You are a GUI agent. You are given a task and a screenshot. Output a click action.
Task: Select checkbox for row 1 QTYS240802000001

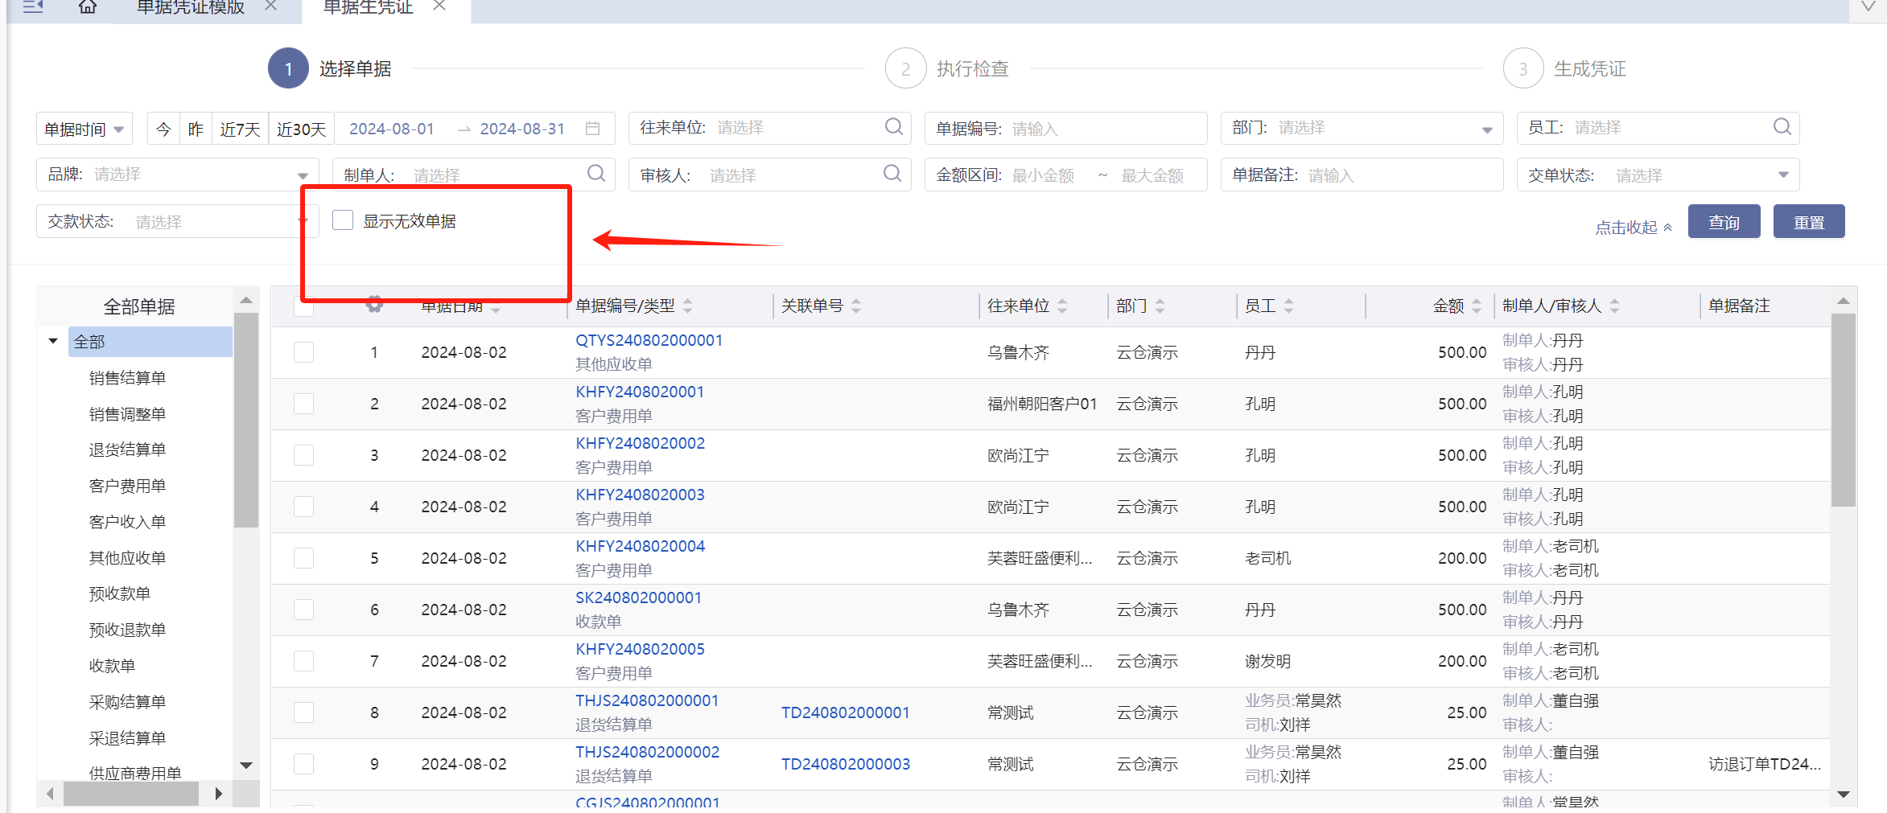click(x=303, y=352)
